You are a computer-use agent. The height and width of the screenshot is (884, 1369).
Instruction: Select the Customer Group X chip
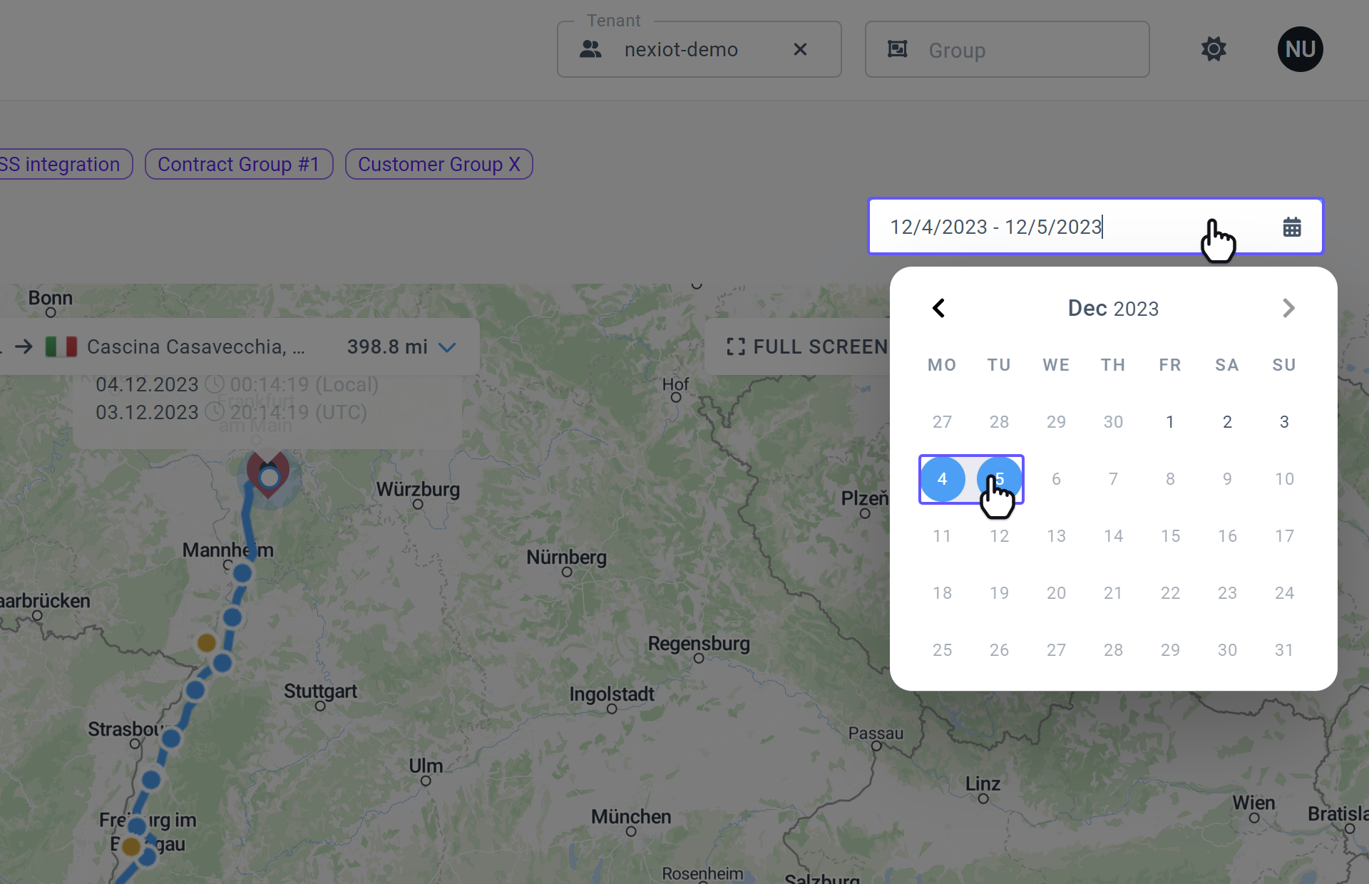pyautogui.click(x=439, y=164)
